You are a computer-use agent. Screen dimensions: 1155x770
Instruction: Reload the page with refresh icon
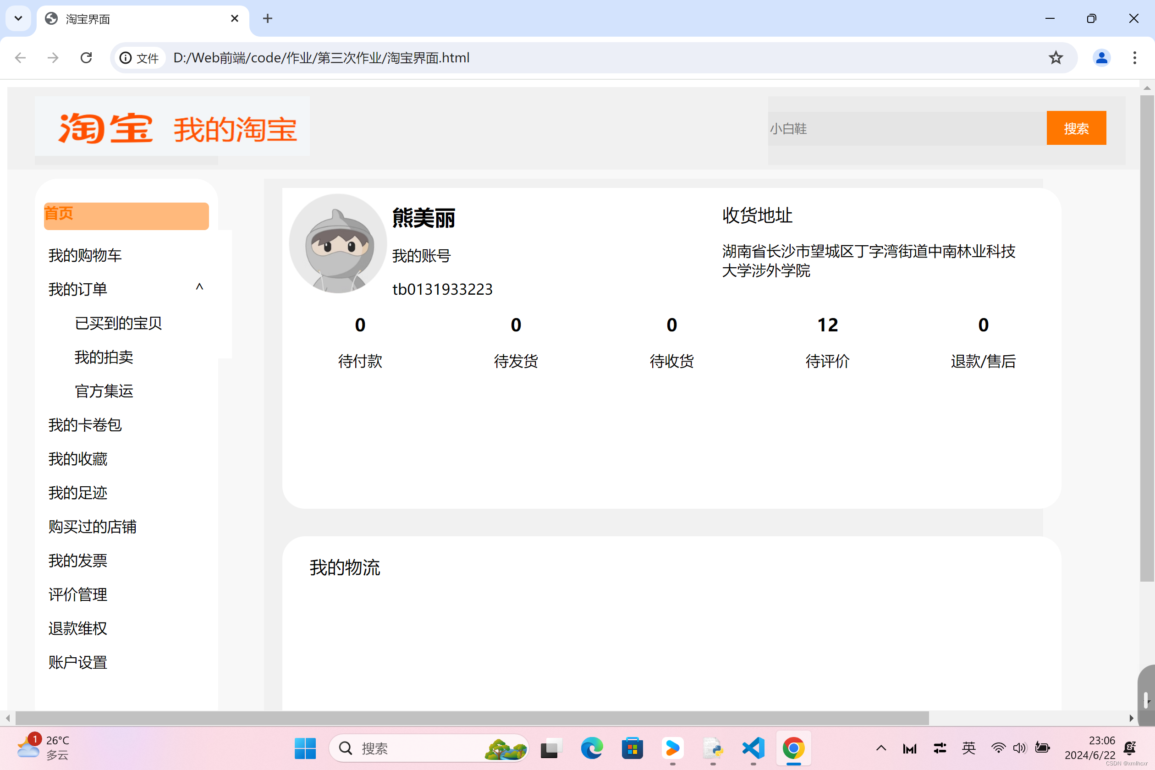pyautogui.click(x=87, y=58)
